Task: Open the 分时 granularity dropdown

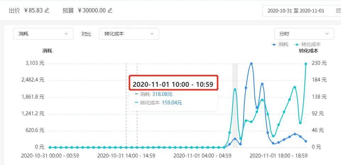Action: [x=304, y=34]
